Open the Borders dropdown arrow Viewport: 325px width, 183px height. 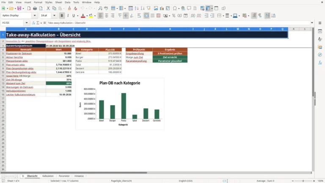tap(223, 16)
